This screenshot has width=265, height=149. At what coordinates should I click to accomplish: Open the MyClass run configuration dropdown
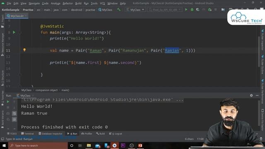(135, 10)
